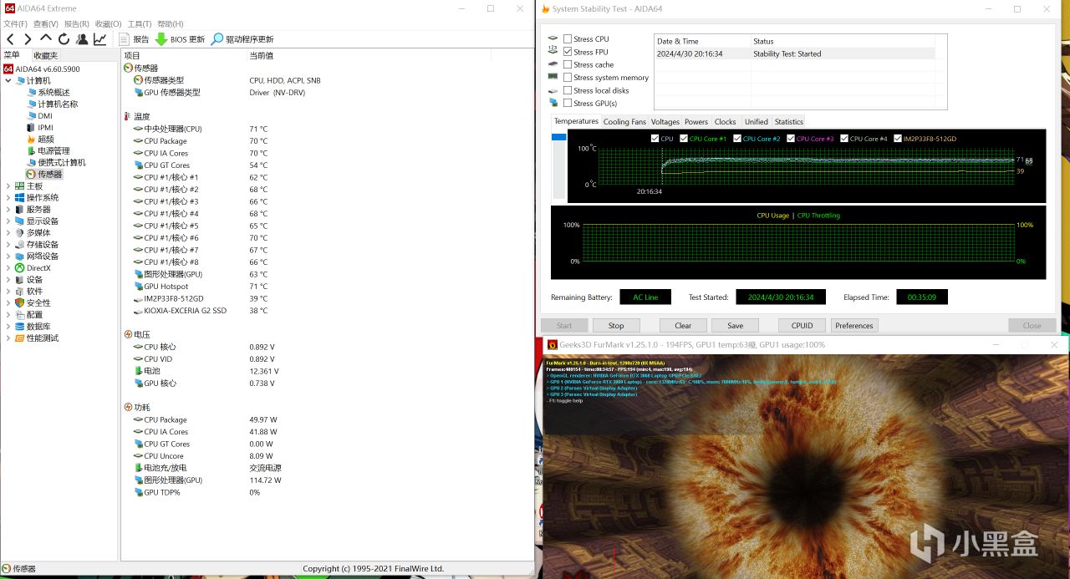Screen dimensions: 1070x579
Task: Switch to the Voltages tab
Action: 665,122
